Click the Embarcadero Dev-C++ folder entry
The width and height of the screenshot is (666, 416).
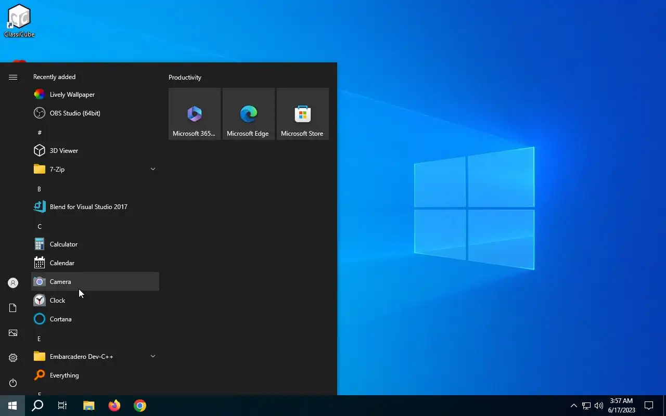pyautogui.click(x=95, y=357)
